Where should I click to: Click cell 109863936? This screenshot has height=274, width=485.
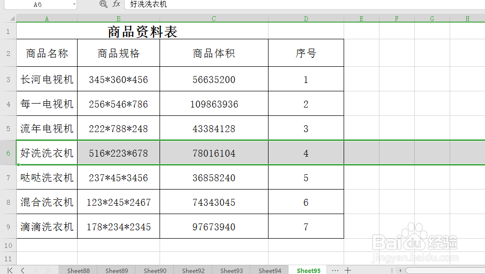coord(214,104)
